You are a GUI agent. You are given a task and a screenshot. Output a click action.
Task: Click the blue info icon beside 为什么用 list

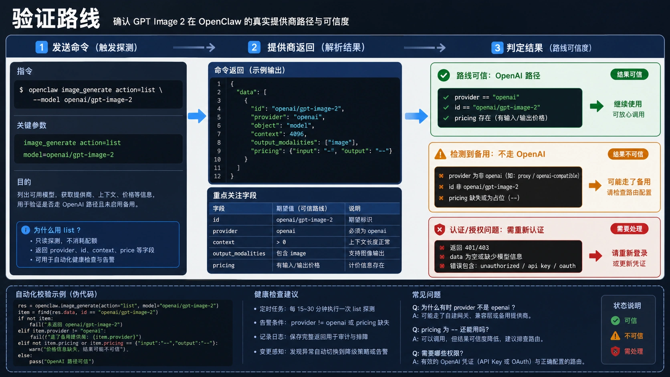click(26, 230)
